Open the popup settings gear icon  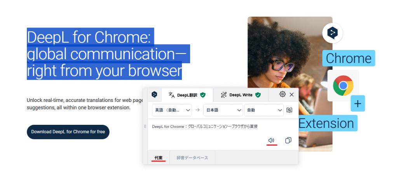283,94
